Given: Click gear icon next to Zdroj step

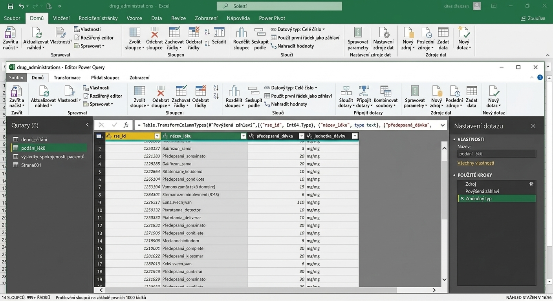Looking at the screenshot, I should tap(531, 184).
